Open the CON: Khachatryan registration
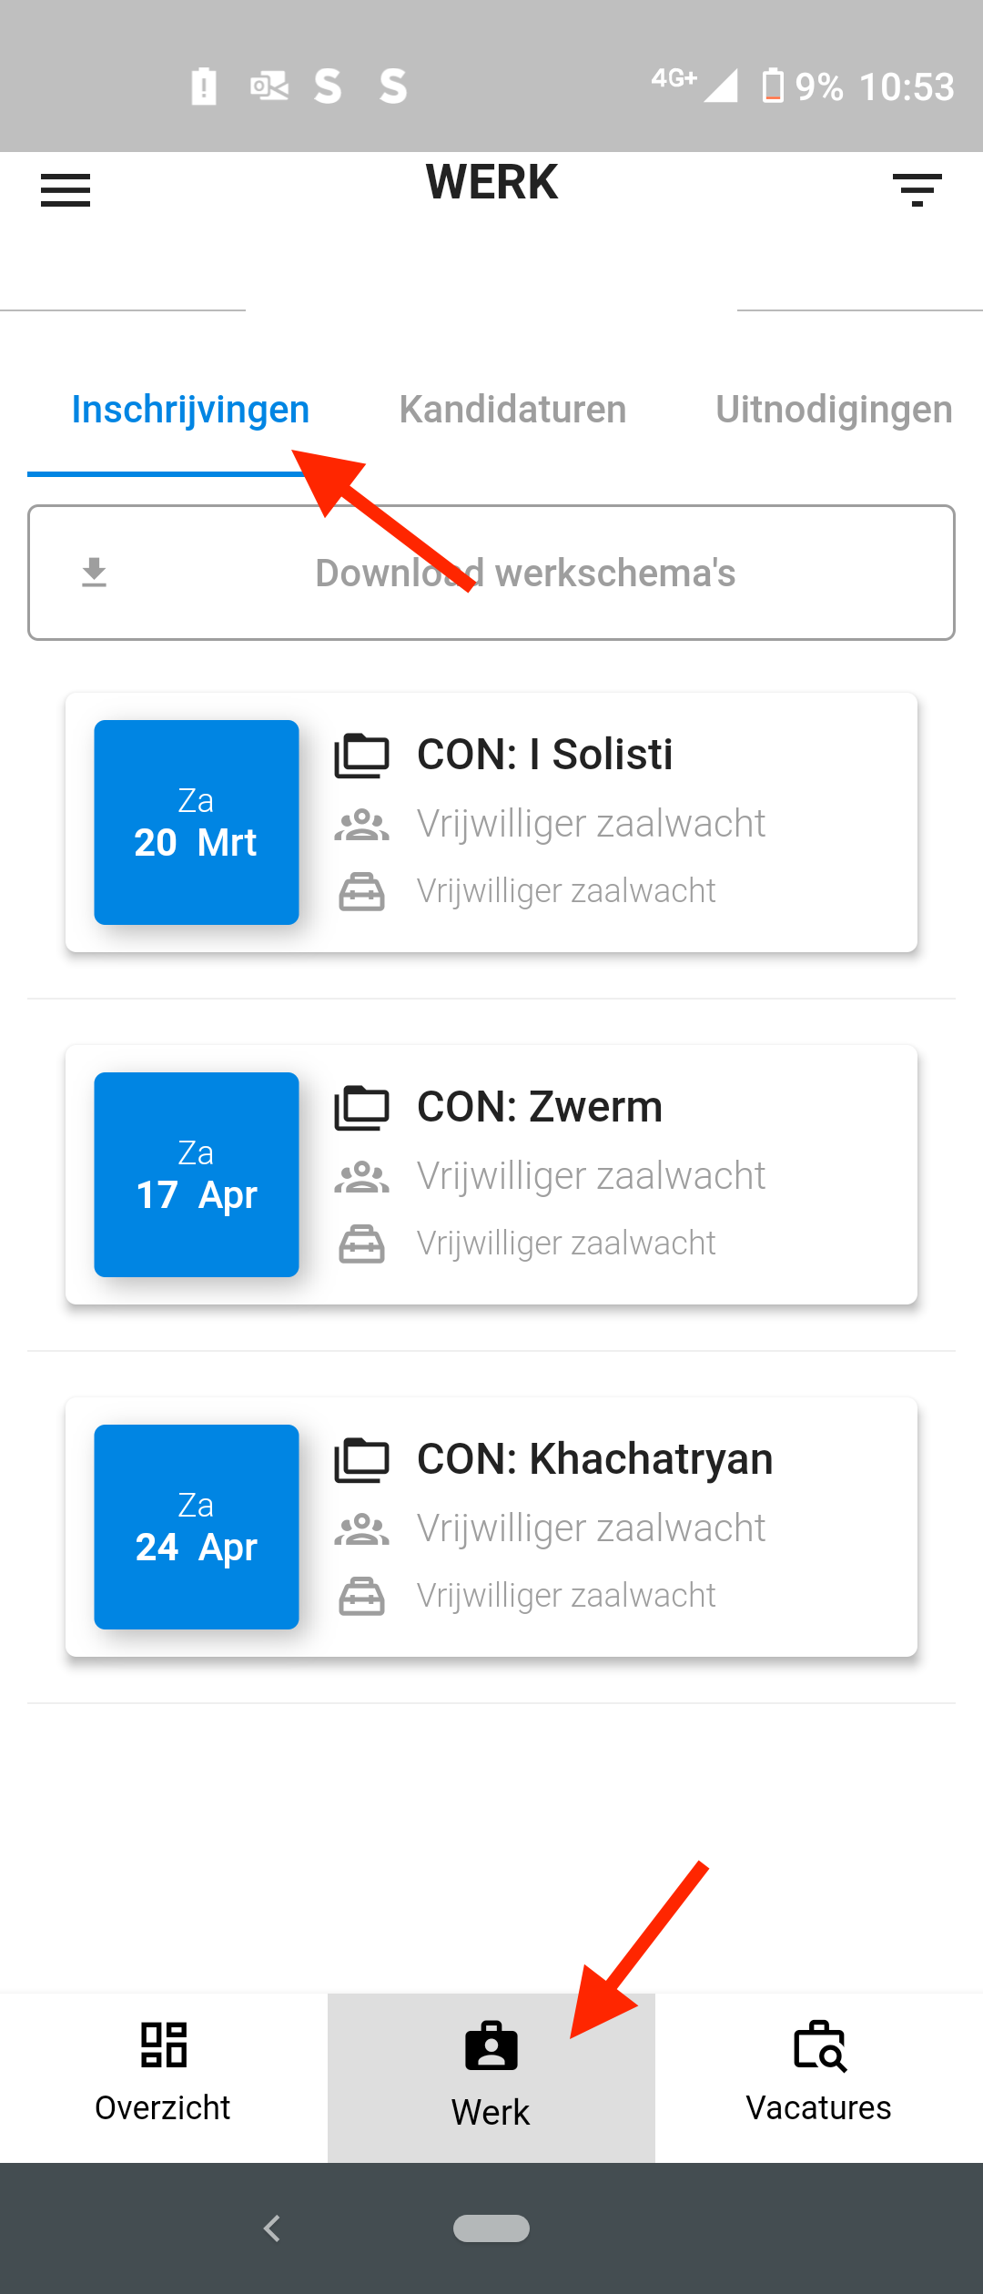 click(491, 1528)
